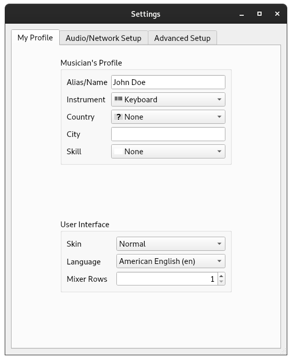Open the Language dropdown showing American English
Viewport: 292px width, 360px height.
point(171,261)
